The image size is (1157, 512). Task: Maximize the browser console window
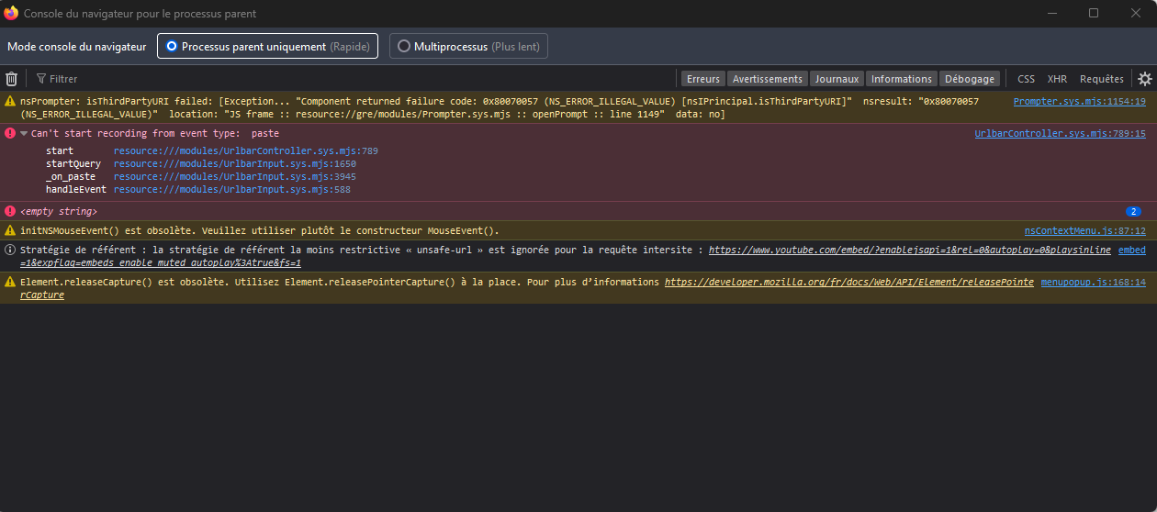(1094, 13)
